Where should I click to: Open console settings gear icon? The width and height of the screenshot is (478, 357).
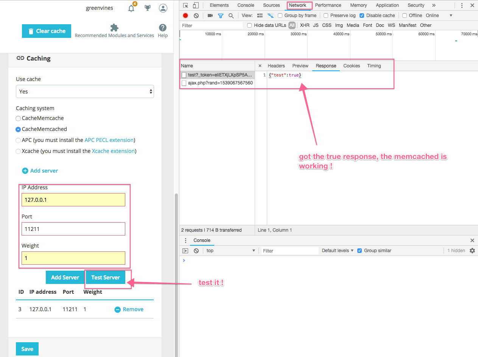click(472, 251)
